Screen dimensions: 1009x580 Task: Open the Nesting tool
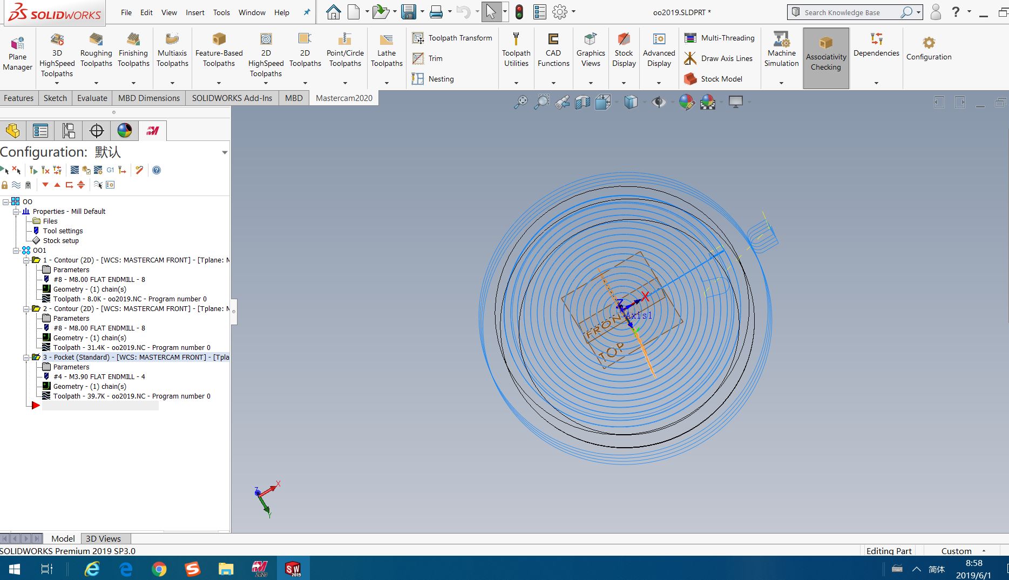[x=433, y=79]
